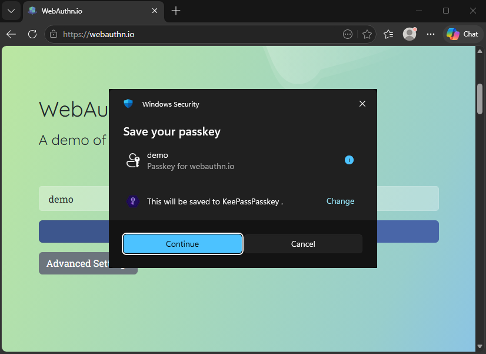Cancel the passkey save
The width and height of the screenshot is (486, 354).
303,244
